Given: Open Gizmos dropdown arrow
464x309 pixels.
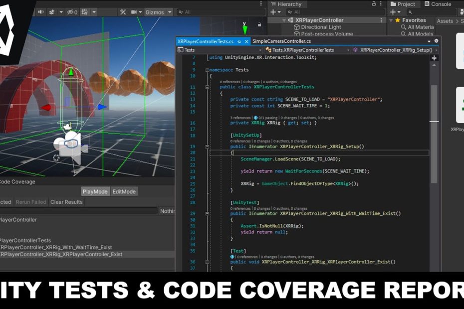Looking at the screenshot, I should [x=170, y=12].
